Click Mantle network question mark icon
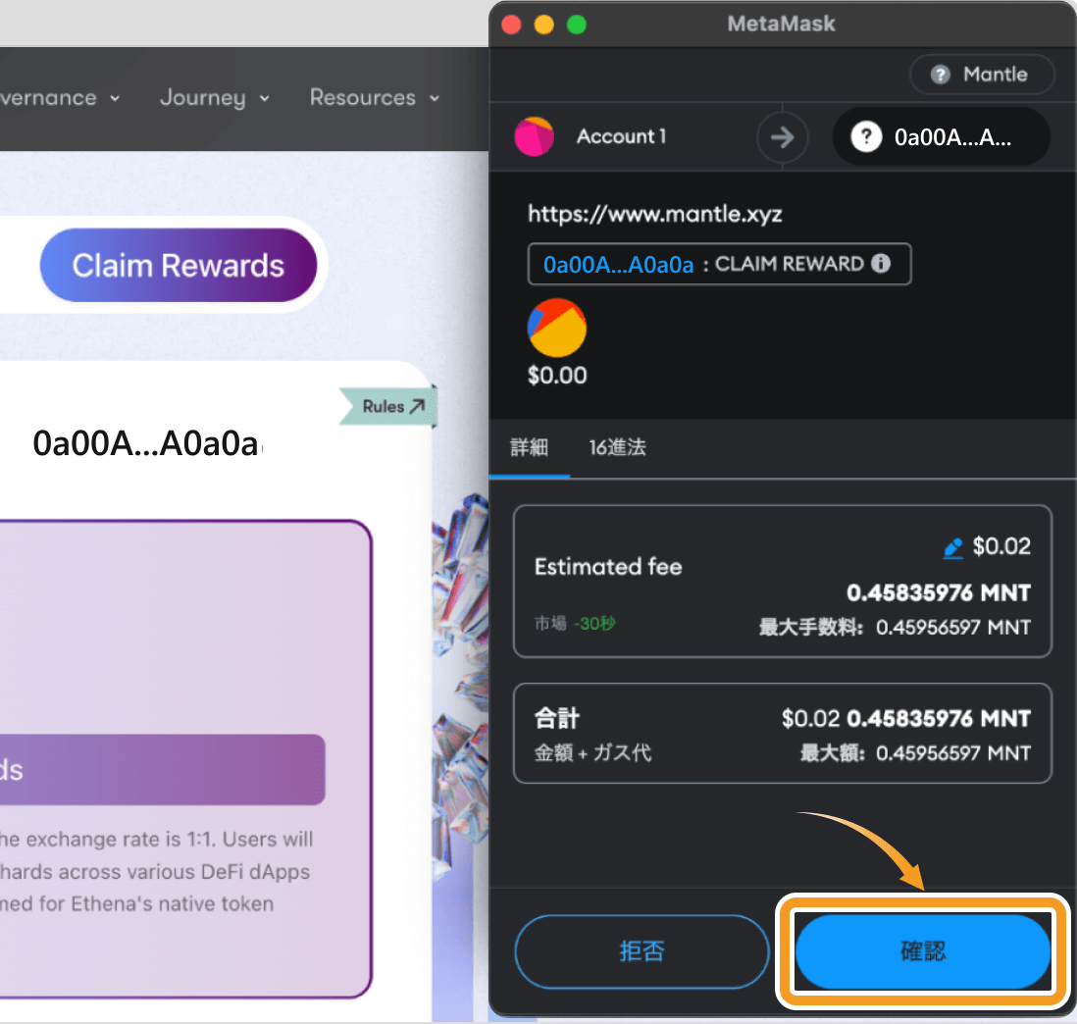1077x1024 pixels. coord(941,75)
